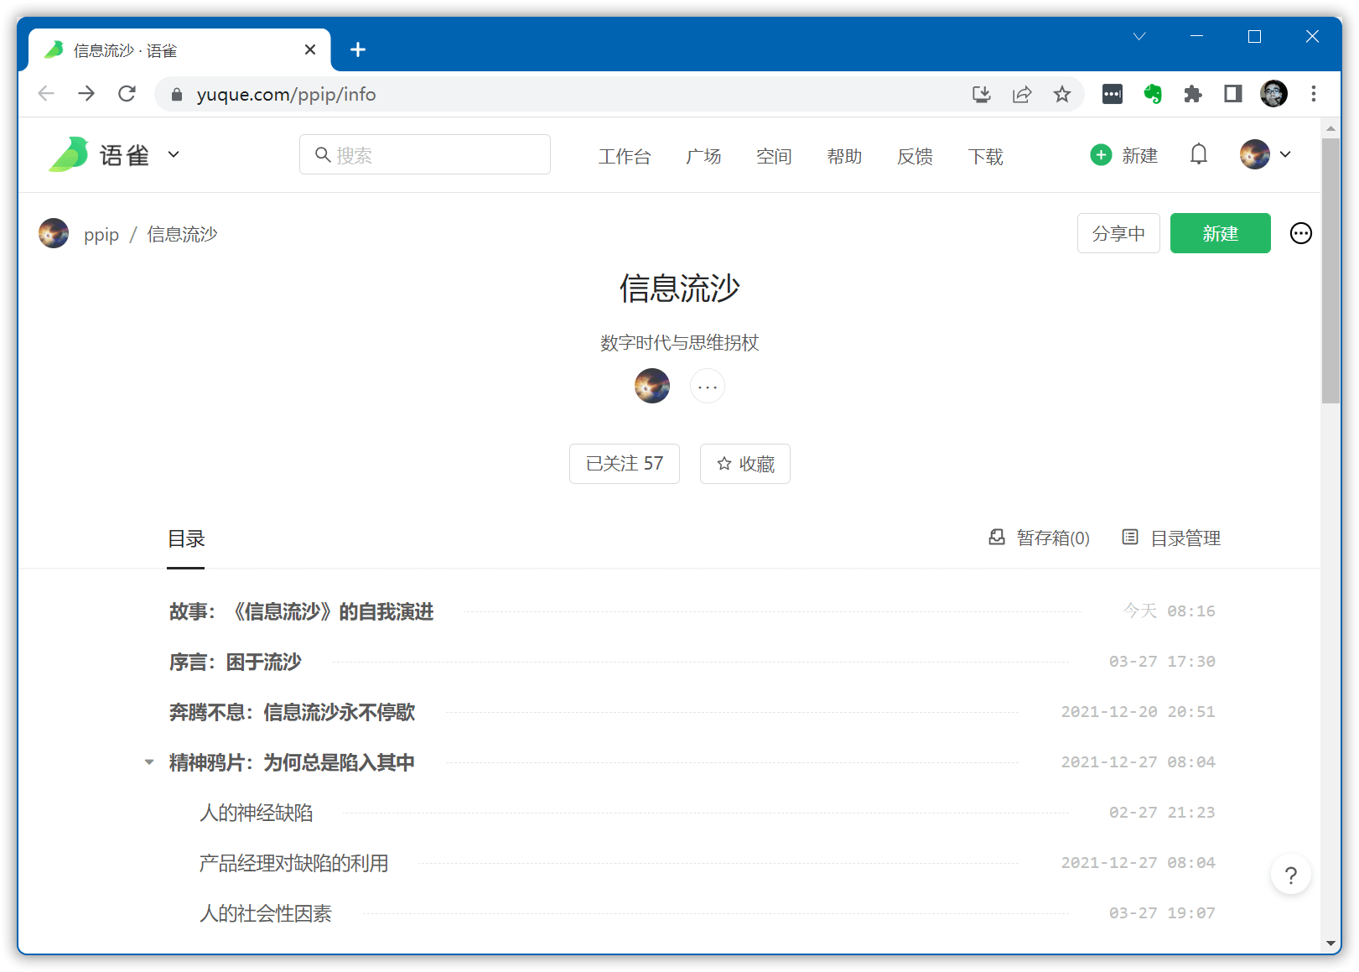Open password manager extension icon
This screenshot has width=1359, height=972.
click(x=1113, y=94)
